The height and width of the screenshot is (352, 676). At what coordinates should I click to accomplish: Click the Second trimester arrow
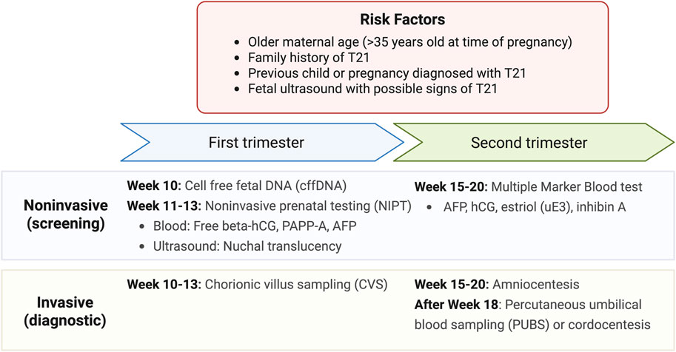(528, 142)
